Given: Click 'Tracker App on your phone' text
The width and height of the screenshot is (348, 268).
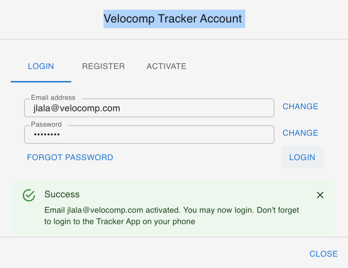Looking at the screenshot, I should [x=145, y=222].
